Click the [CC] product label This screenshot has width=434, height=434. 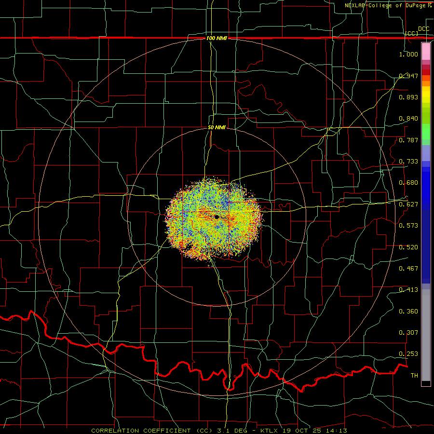point(412,33)
